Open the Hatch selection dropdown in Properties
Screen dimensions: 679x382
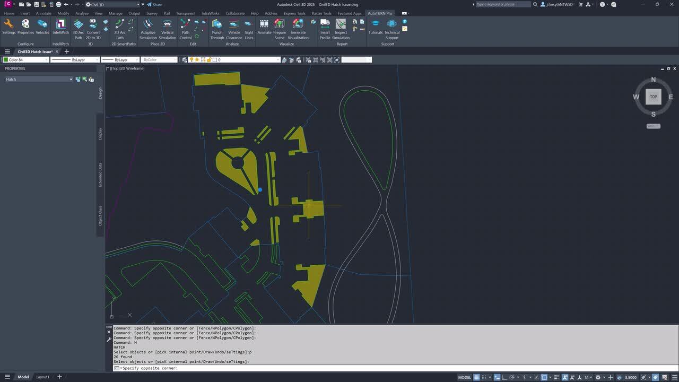[71, 79]
